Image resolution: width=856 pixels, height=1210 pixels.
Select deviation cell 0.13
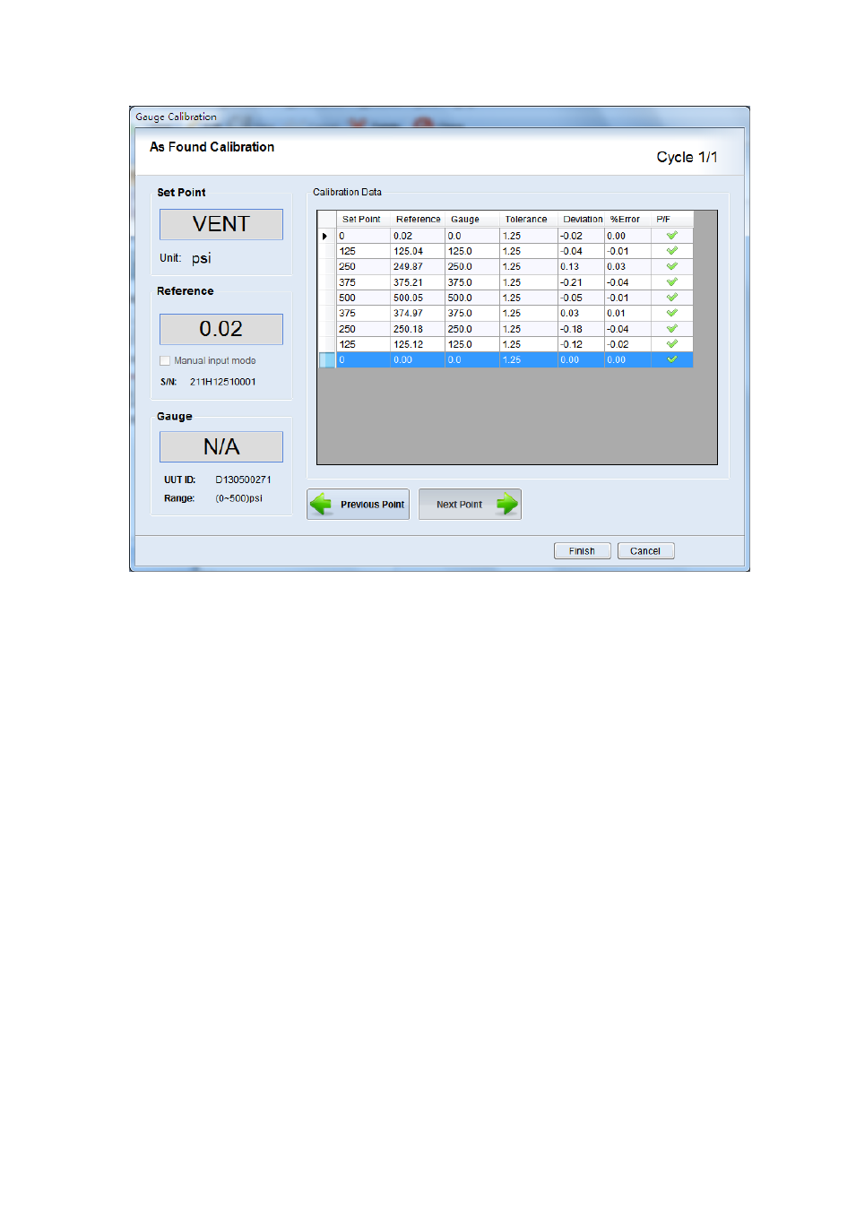coord(582,266)
